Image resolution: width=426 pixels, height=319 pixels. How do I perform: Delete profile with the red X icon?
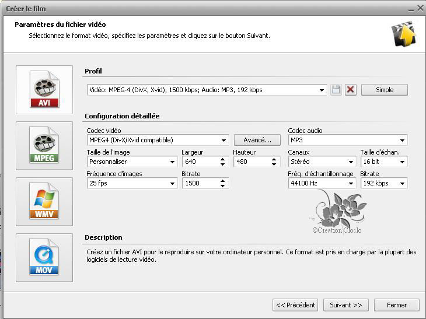tap(350, 90)
